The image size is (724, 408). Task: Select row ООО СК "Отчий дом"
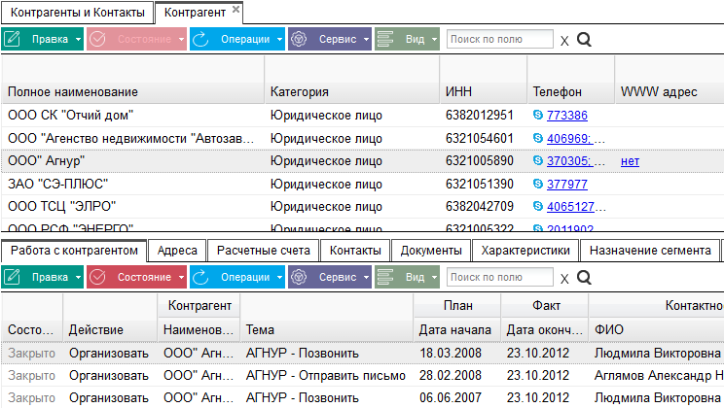[362, 116]
